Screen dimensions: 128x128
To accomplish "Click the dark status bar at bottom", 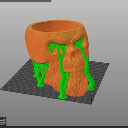I will (x=64, y=127).
